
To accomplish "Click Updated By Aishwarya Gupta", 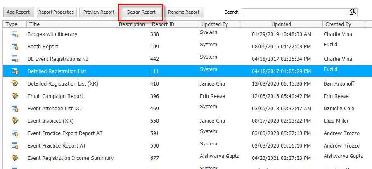I will 220,156.
